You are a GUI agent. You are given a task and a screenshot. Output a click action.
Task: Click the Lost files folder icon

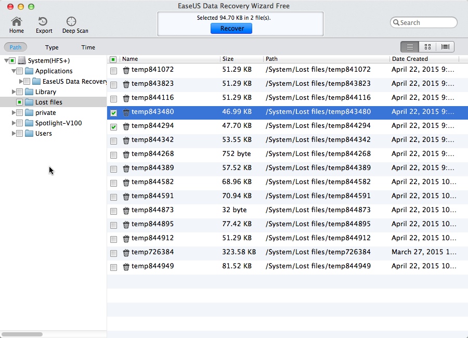pyautogui.click(x=29, y=102)
